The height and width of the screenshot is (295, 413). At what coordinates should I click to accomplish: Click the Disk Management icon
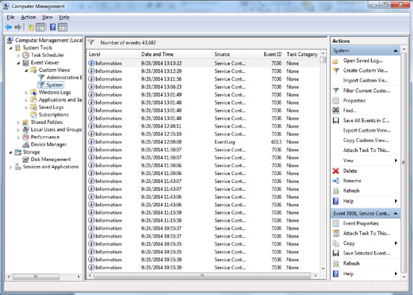[x=25, y=159]
